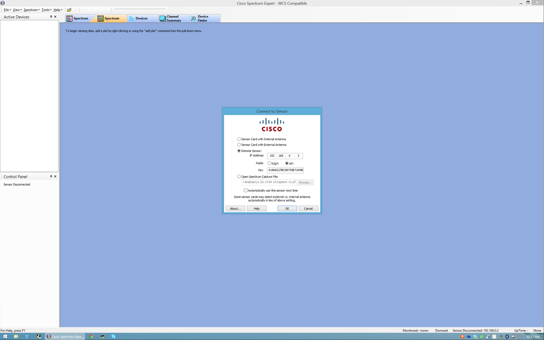The height and width of the screenshot is (340, 544).
Task: Close the Control Panel pane
Action: 55,177
